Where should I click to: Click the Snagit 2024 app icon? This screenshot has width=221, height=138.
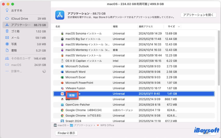pyautogui.click(x=62, y=121)
